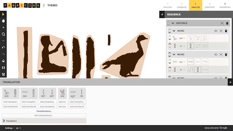The width and height of the screenshot is (233, 131).
Task: Collapse the Sentence group chevron
Action: [173, 23]
